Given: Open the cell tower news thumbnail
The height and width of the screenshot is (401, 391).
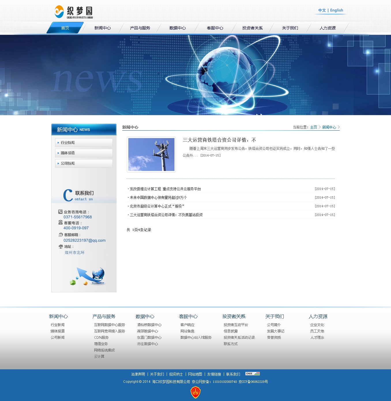Looking at the screenshot, I should (151, 155).
